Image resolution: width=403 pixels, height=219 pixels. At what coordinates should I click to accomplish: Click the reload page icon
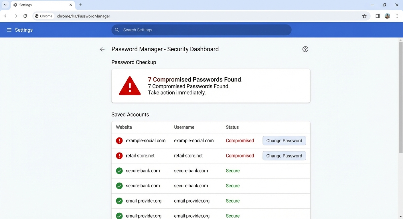[x=25, y=16]
